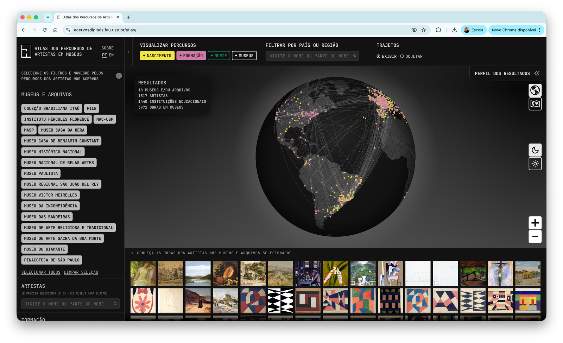The image size is (563, 343).
Task: Select dark mode moon icon
Action: click(535, 150)
